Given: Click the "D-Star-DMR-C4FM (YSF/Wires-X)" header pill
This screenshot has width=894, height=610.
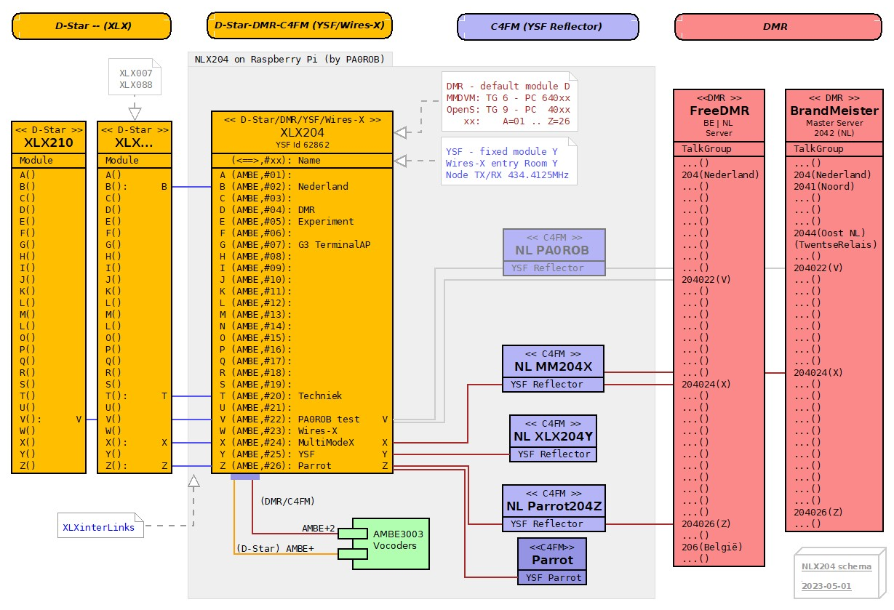Looking at the screenshot, I should coord(300,26).
